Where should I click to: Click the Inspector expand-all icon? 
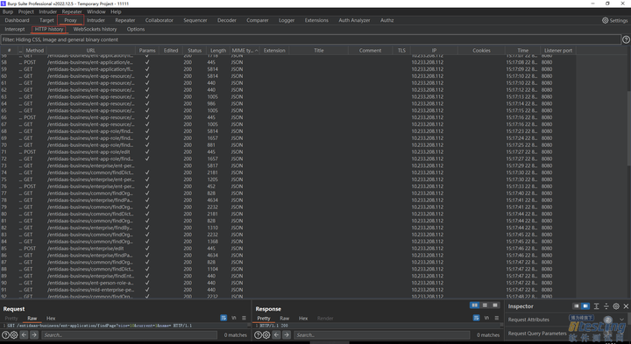click(597, 306)
